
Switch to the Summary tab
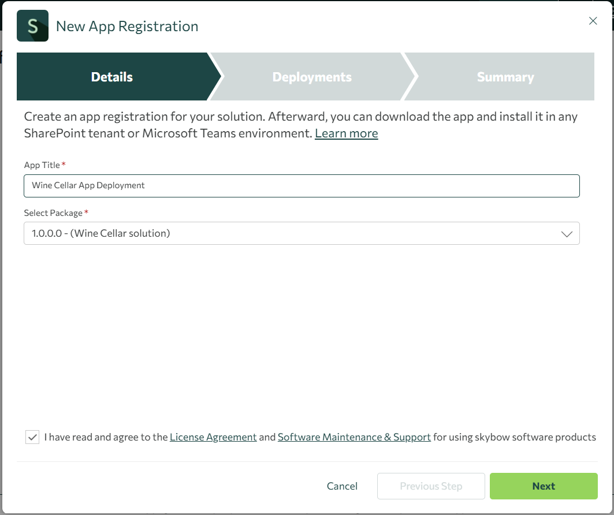[x=505, y=76]
